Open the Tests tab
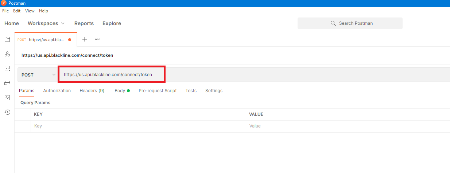 tap(191, 91)
